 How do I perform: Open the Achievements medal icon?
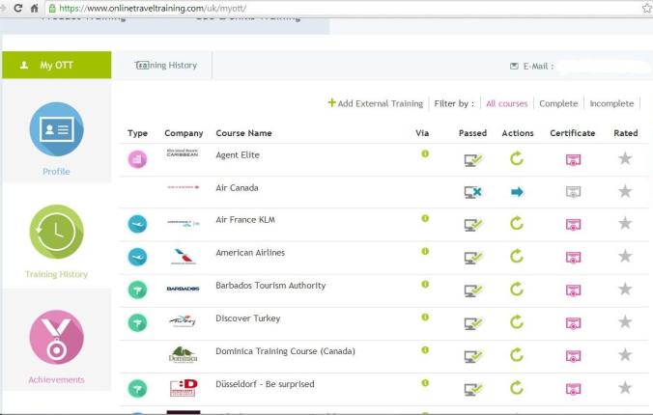56,338
